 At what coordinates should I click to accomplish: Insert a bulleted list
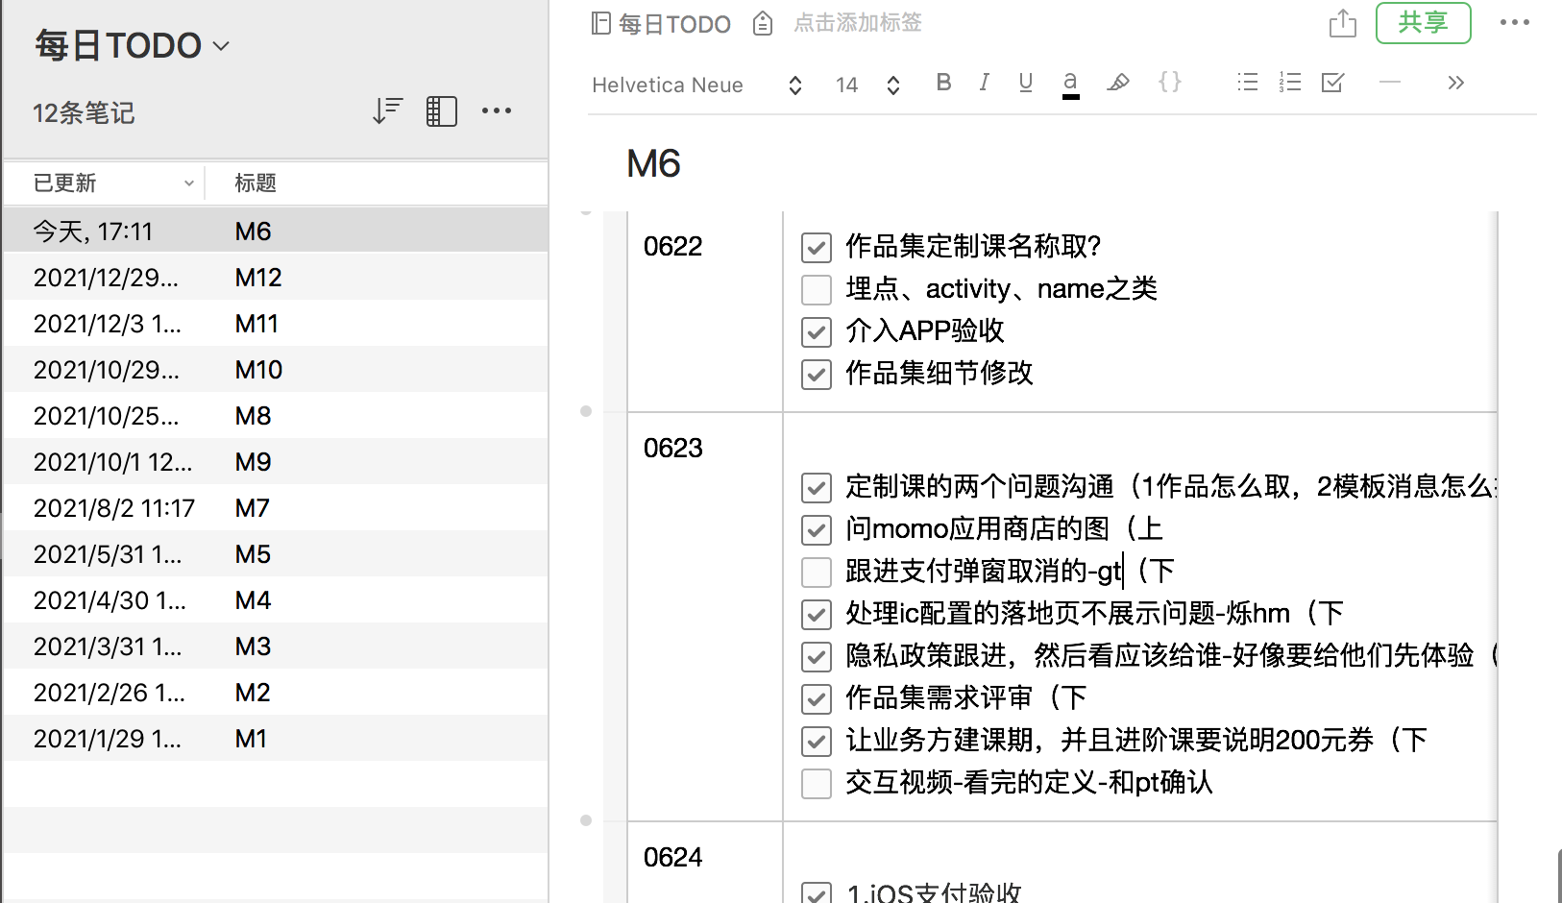coord(1248,83)
